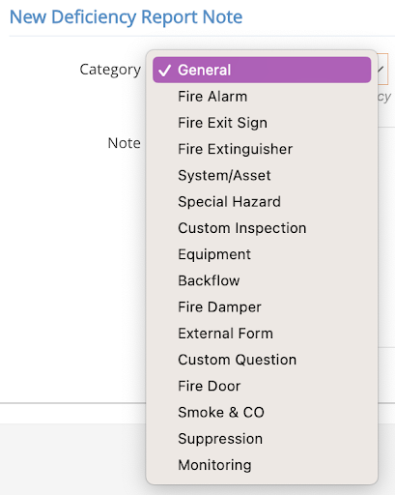Pick Monitoring category
Viewport: 395px width, 495px height.
[x=262, y=465]
